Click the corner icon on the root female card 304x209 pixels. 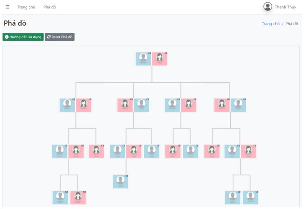point(166,53)
